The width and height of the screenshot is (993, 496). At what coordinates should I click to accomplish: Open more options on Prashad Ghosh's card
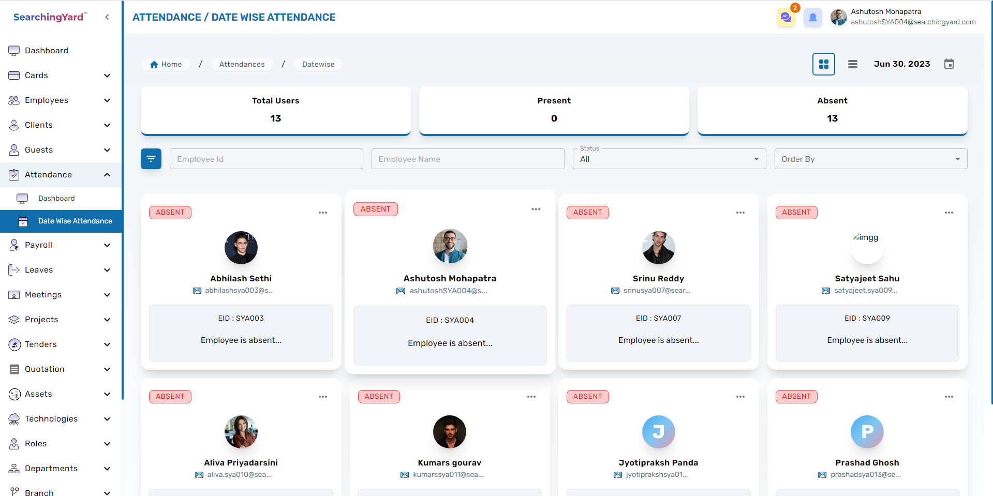click(x=948, y=397)
